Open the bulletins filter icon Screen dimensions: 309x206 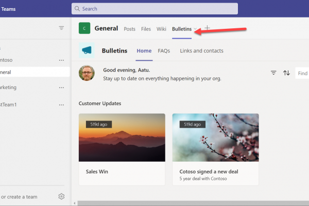click(x=274, y=73)
